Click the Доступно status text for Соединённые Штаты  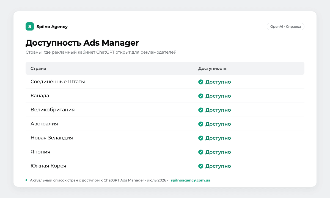[218, 82]
